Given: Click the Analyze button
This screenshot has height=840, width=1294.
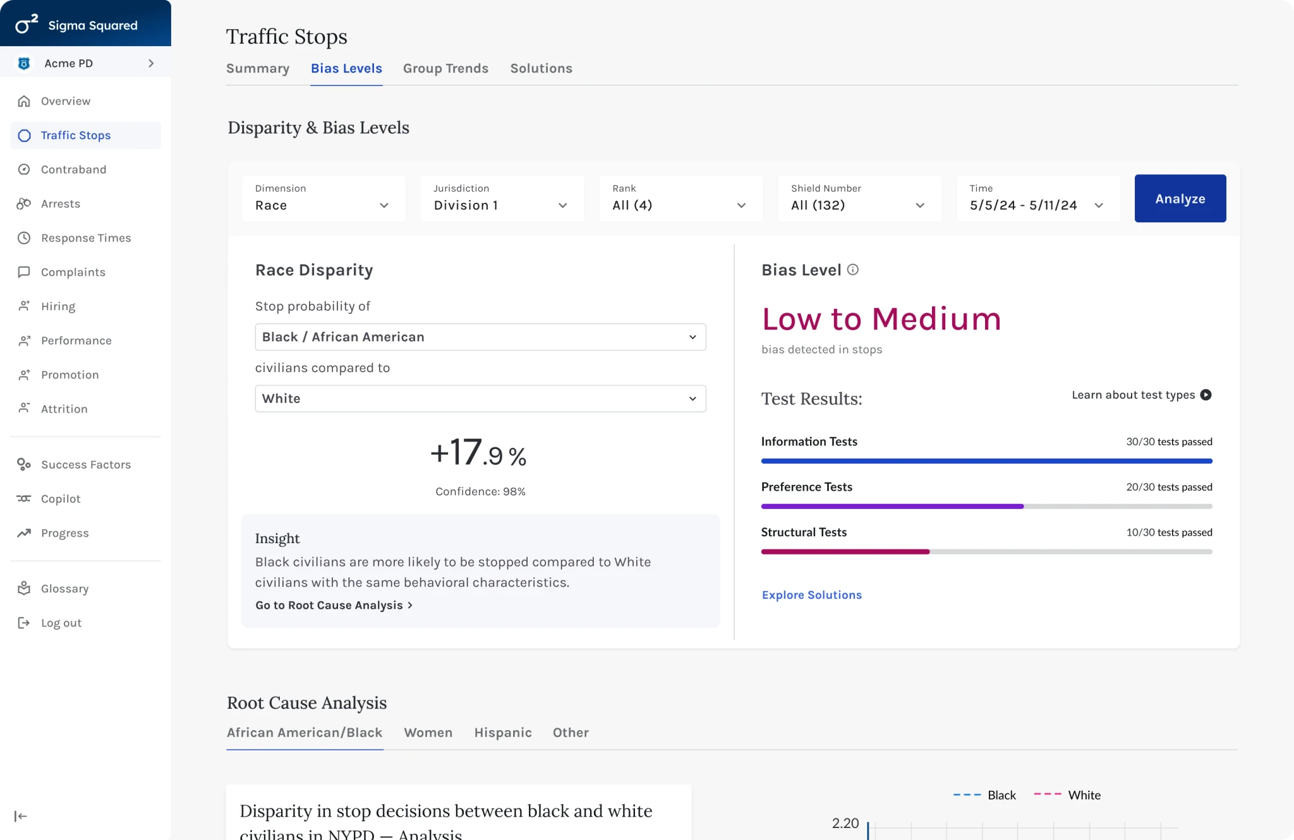Looking at the screenshot, I should (1179, 198).
